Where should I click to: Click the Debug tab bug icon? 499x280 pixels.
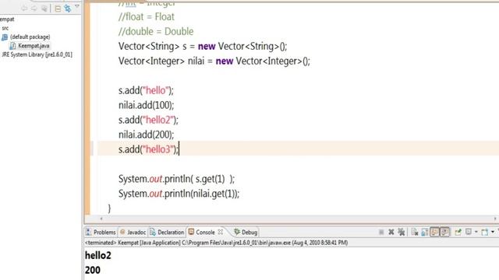point(237,232)
